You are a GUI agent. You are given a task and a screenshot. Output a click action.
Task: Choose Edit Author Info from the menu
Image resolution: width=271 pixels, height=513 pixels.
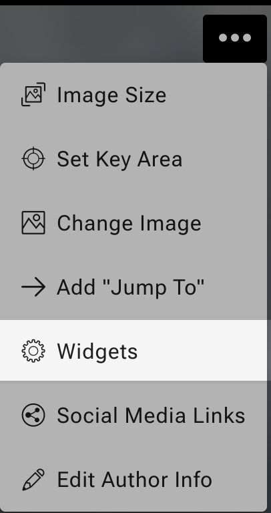[x=133, y=480]
